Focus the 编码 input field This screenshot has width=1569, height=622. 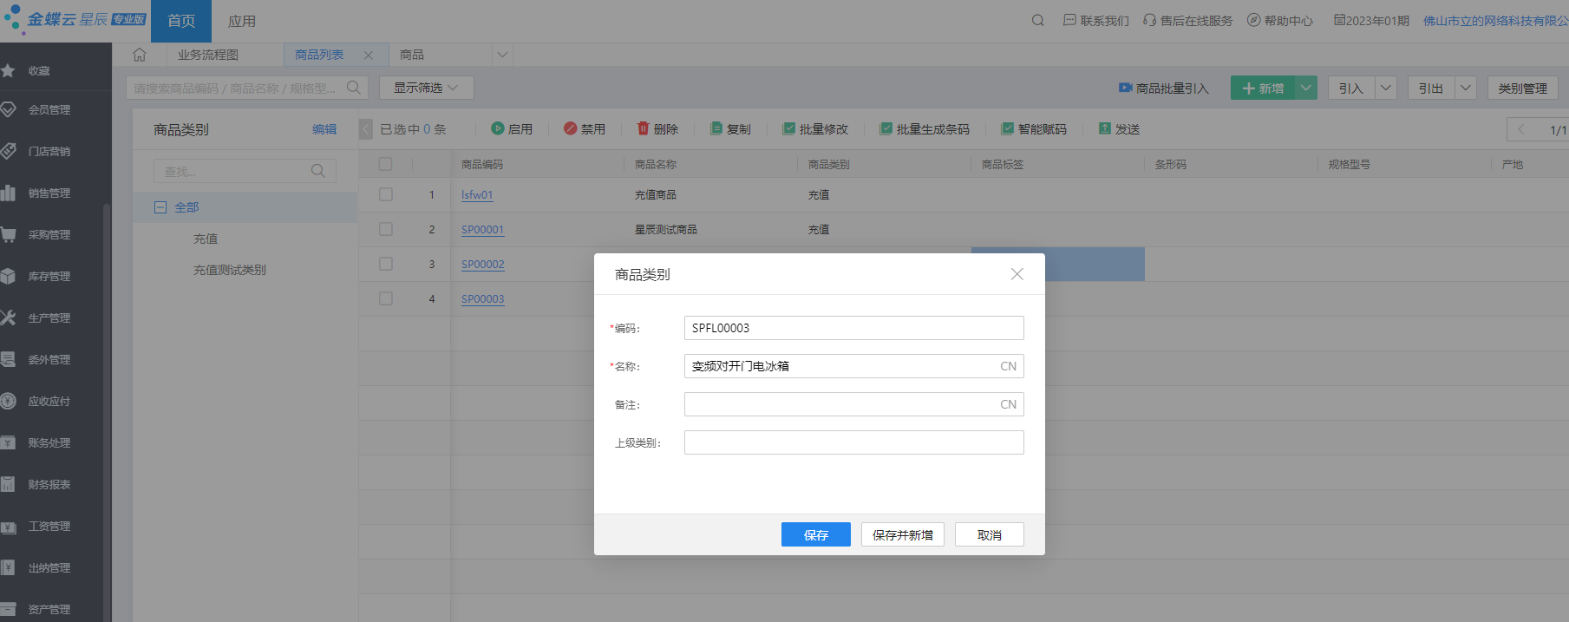854,328
